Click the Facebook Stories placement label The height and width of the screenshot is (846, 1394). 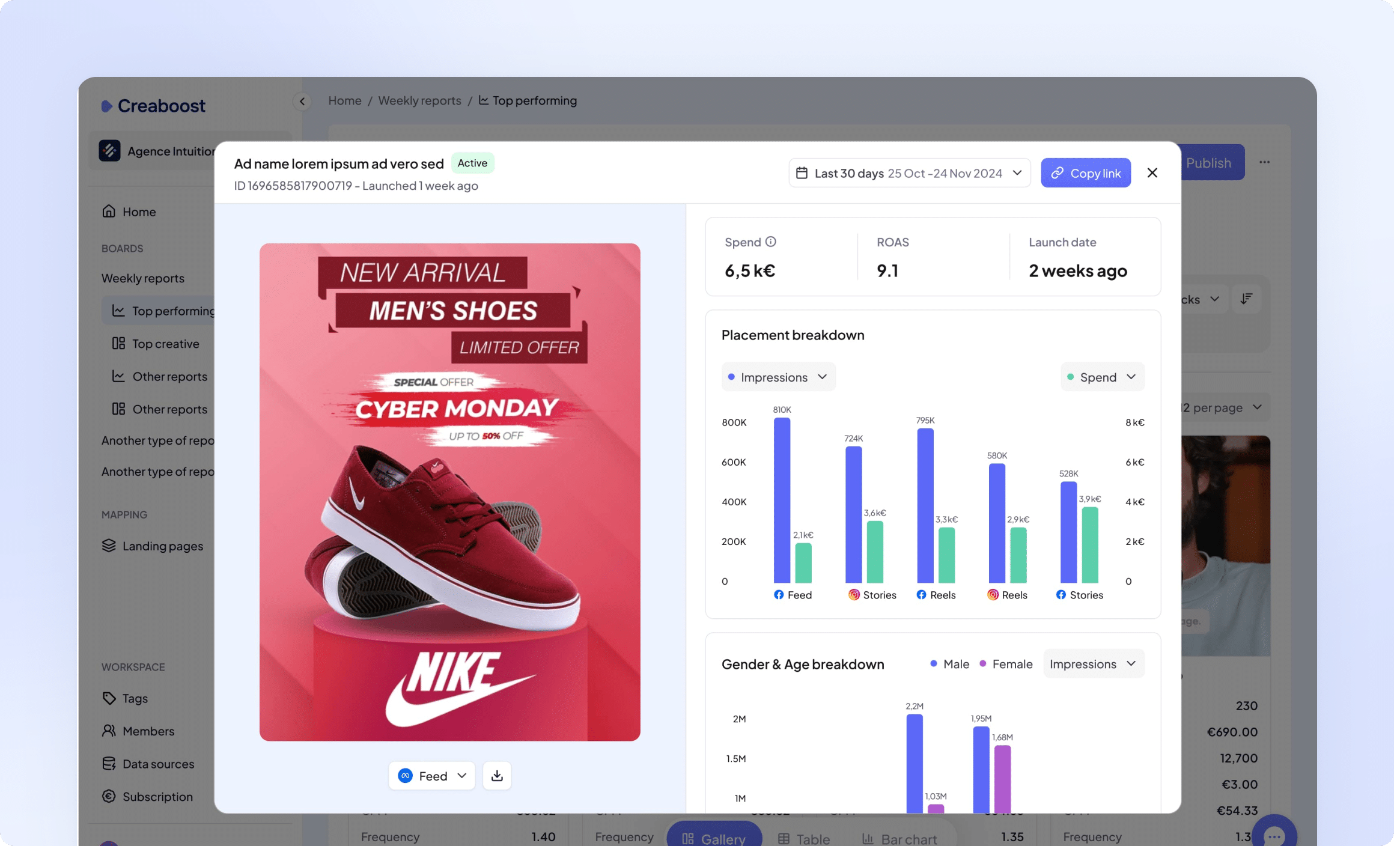tap(1080, 595)
